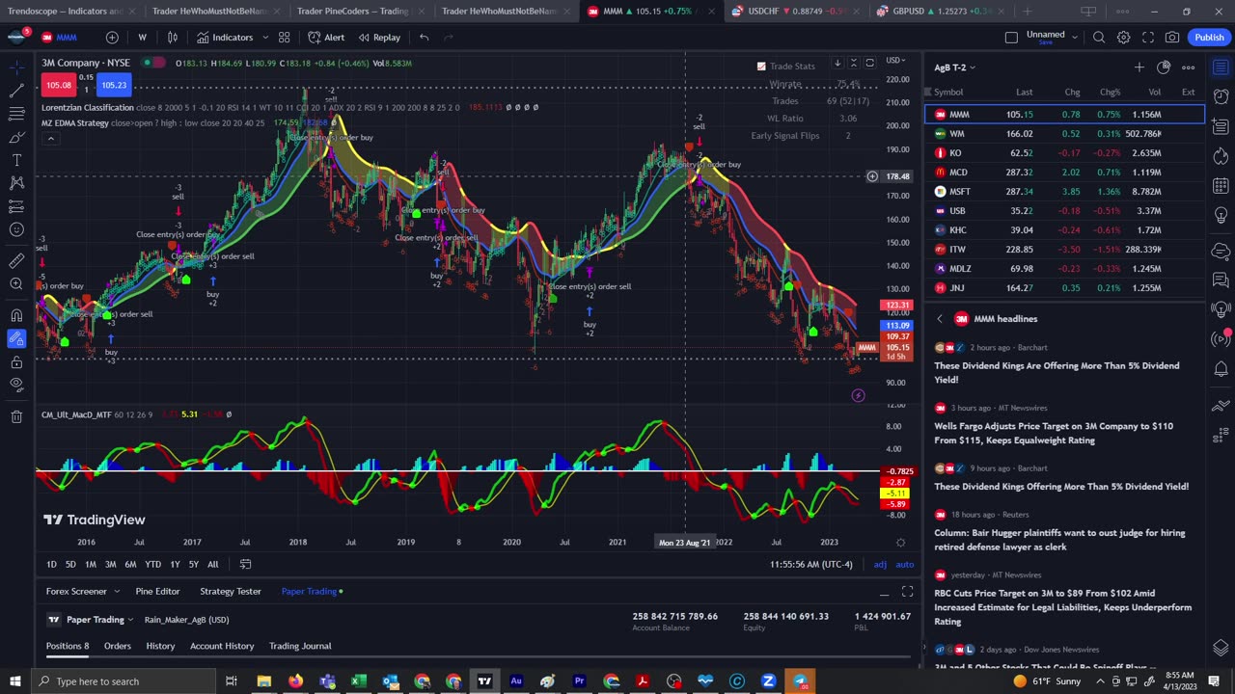The height and width of the screenshot is (694, 1235).
Task: Switch to the Strategy Tester tab
Action: [x=231, y=591]
